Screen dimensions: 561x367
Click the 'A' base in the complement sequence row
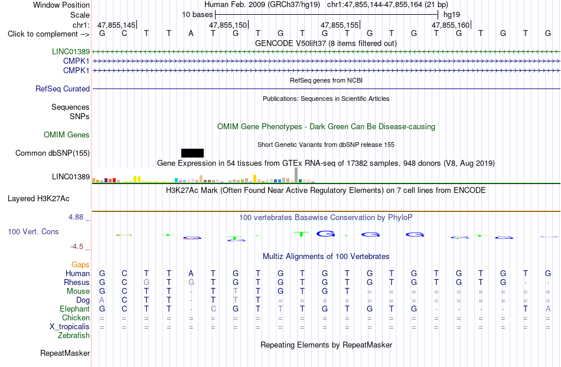pos(191,34)
